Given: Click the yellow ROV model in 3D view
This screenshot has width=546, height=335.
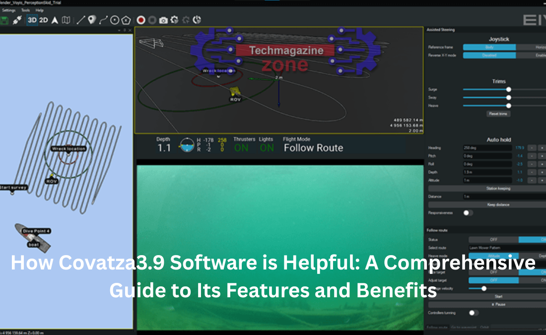Looking at the screenshot, I should point(235,92).
